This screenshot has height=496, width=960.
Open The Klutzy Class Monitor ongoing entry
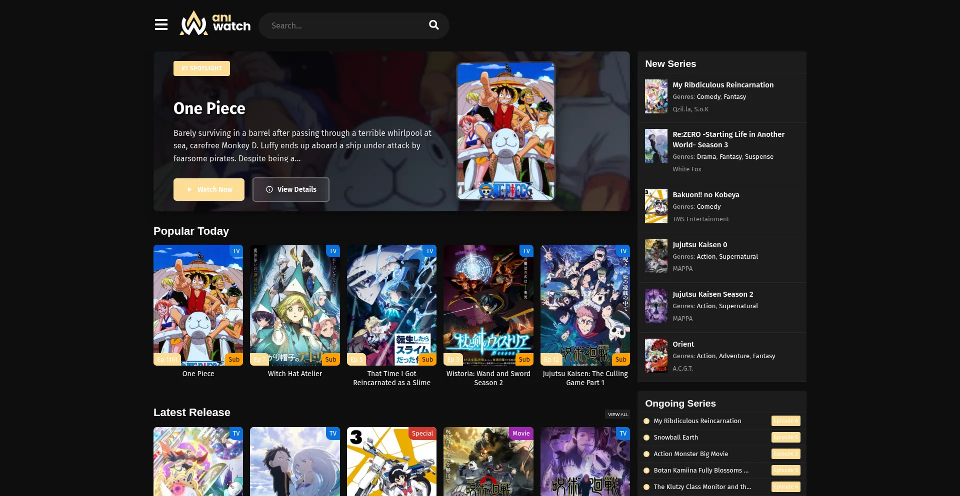click(702, 487)
